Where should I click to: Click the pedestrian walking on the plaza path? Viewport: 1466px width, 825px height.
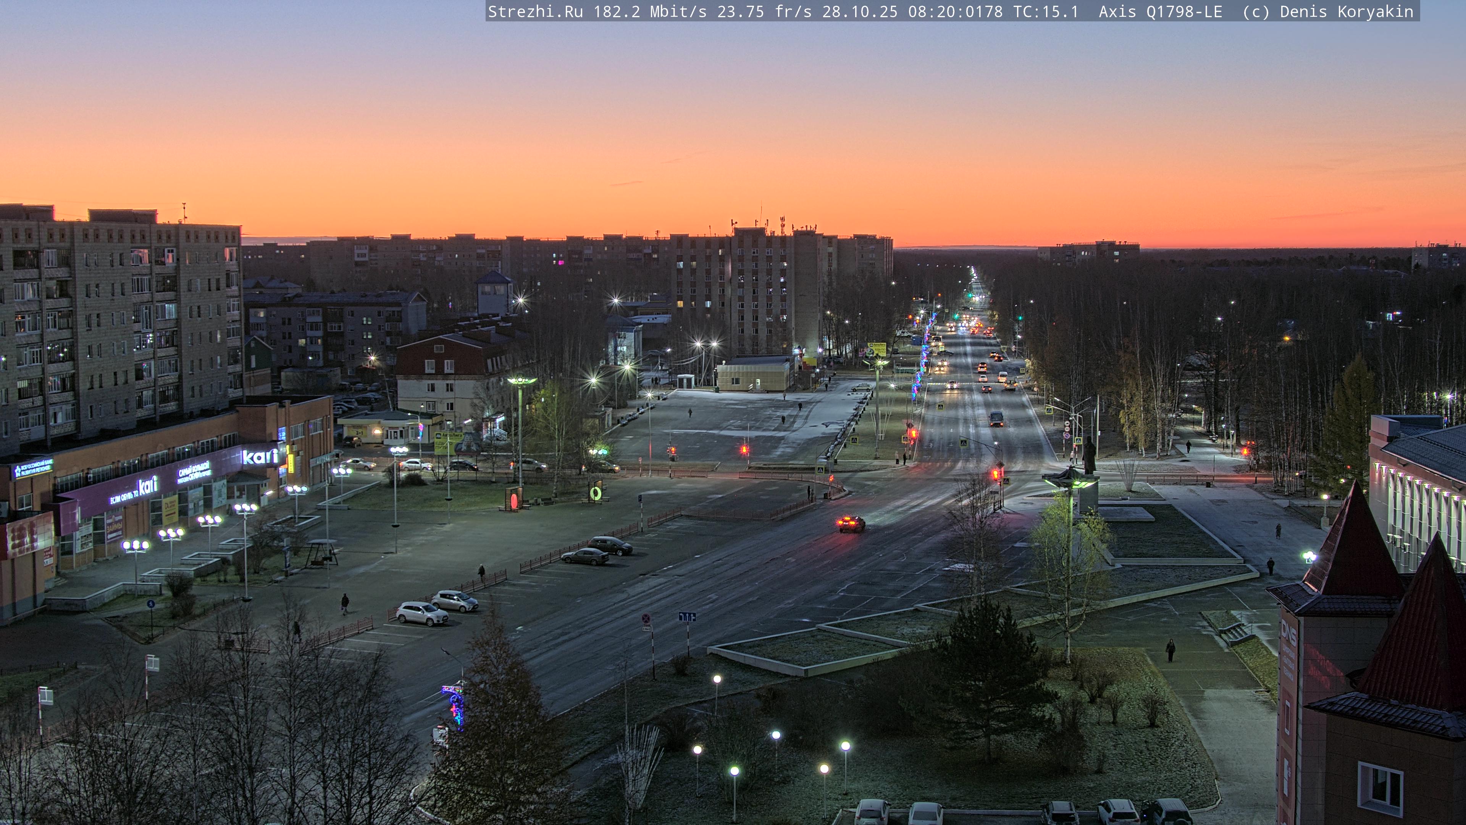(x=1170, y=650)
